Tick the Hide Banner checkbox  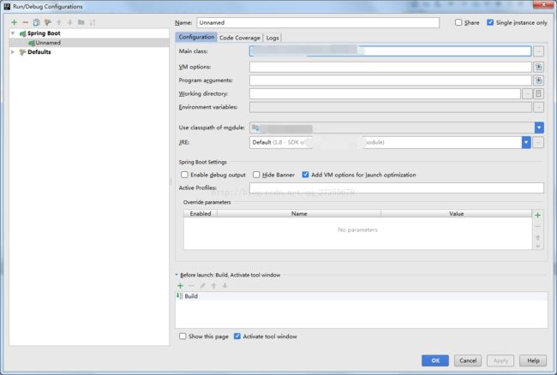256,175
